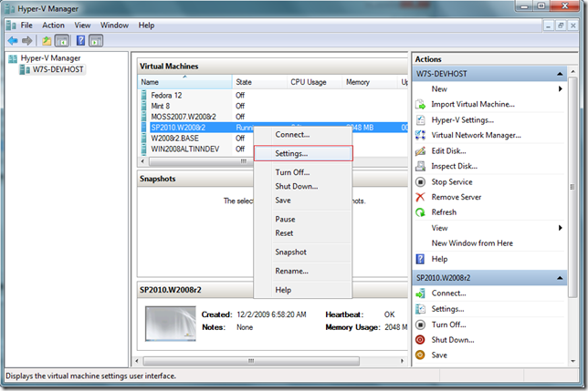
Task: Click the Fedora 12 virtual machine icon
Action: (x=144, y=96)
